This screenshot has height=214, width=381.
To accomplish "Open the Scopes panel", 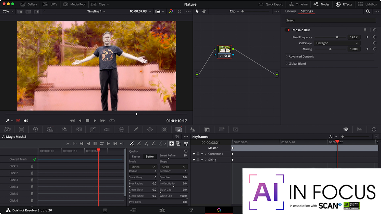I will [360, 129].
